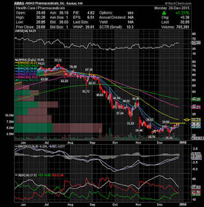Screen dimensions: 204x207
Task: Click the Bid price 30.03
Action: [x=63, y=22]
